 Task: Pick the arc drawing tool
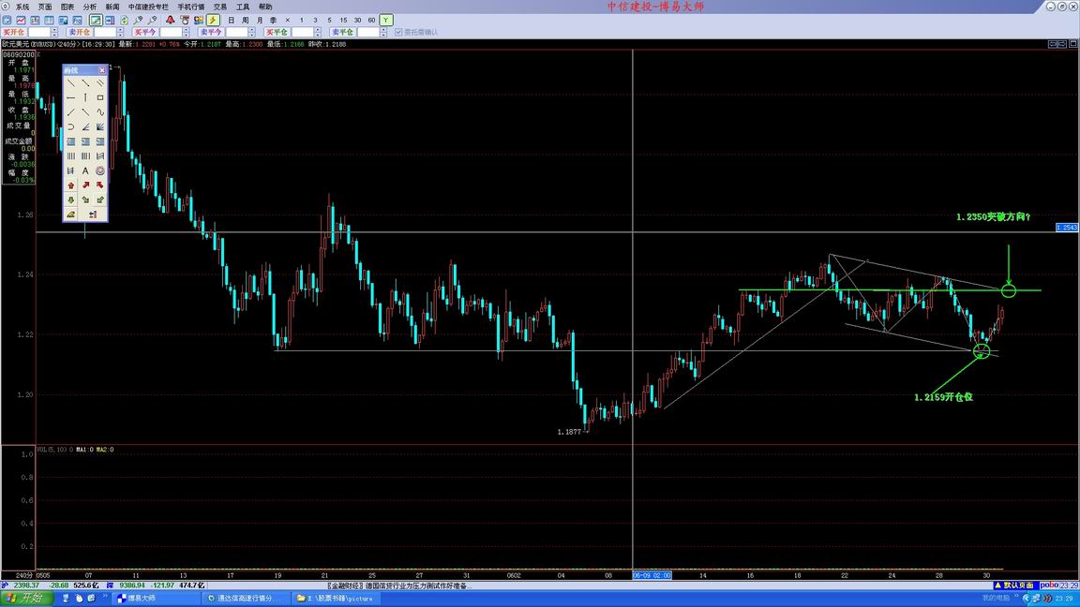(x=71, y=126)
